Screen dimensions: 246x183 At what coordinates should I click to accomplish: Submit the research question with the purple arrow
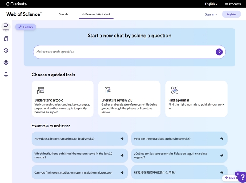(x=219, y=52)
